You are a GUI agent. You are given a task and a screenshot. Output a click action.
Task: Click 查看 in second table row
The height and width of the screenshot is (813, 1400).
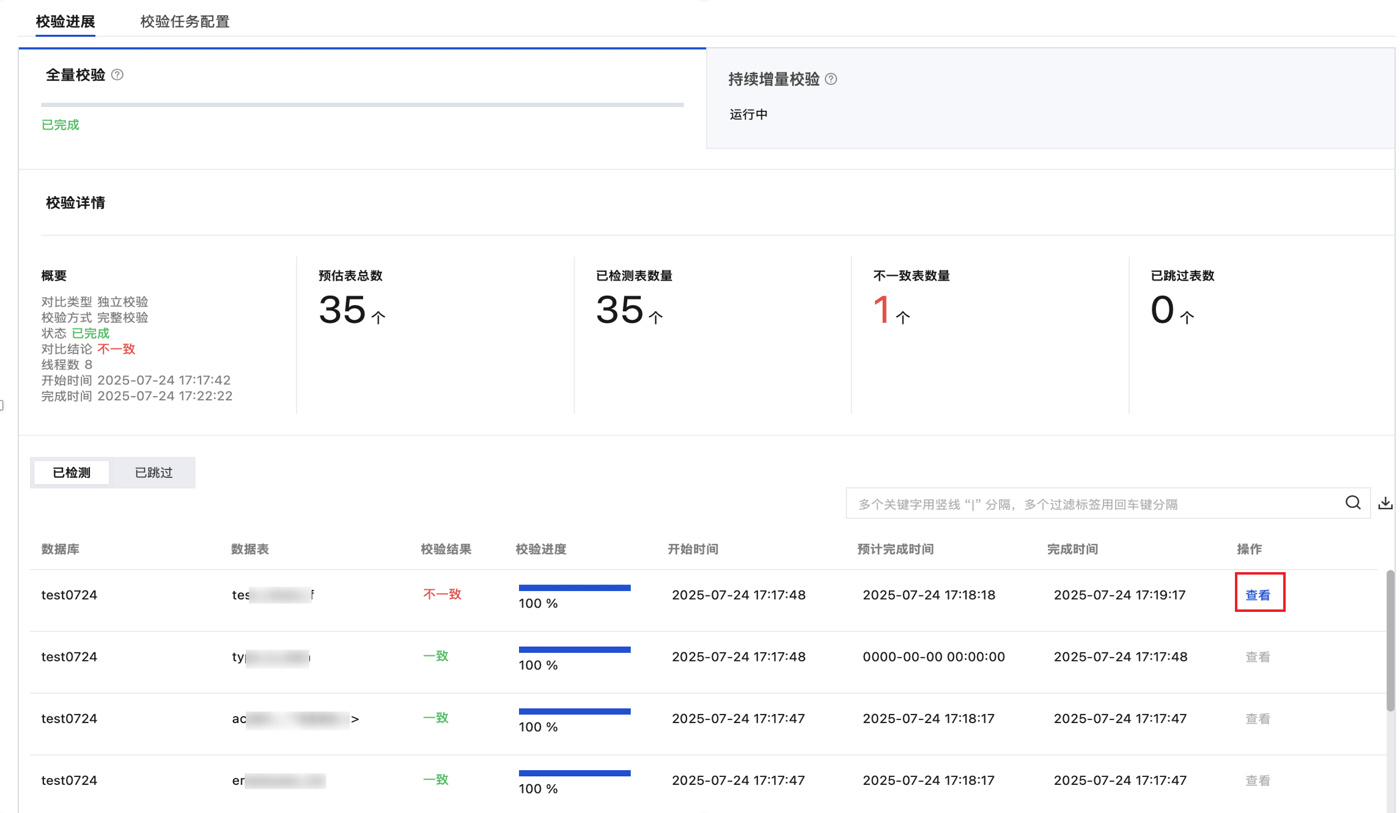tap(1258, 657)
